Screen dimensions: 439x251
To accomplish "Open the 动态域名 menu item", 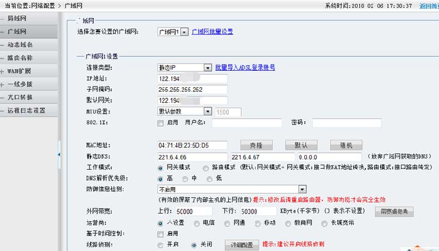I will pyautogui.click(x=19, y=44).
